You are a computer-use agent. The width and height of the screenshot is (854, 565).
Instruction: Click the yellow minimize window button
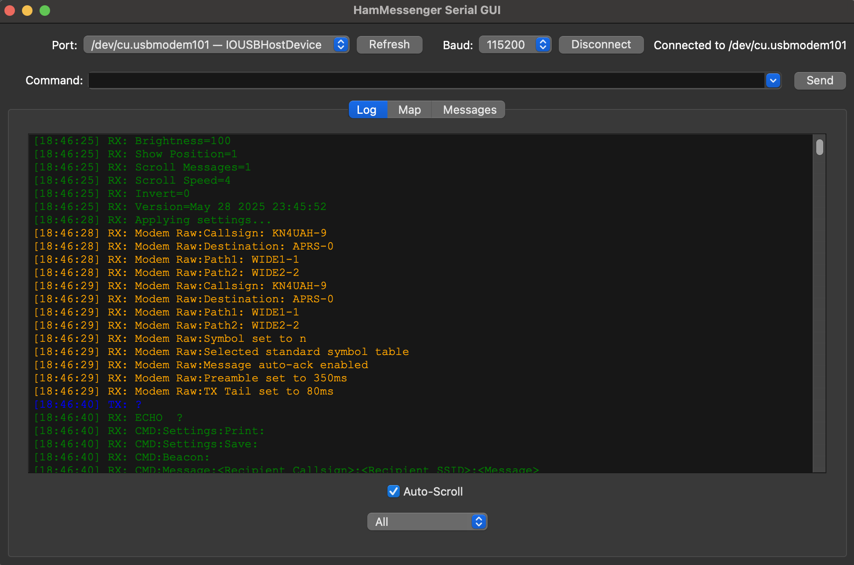click(x=27, y=10)
